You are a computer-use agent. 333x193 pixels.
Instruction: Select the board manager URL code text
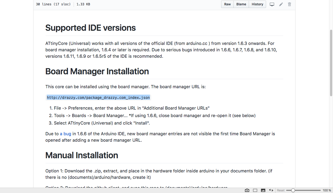click(x=98, y=98)
